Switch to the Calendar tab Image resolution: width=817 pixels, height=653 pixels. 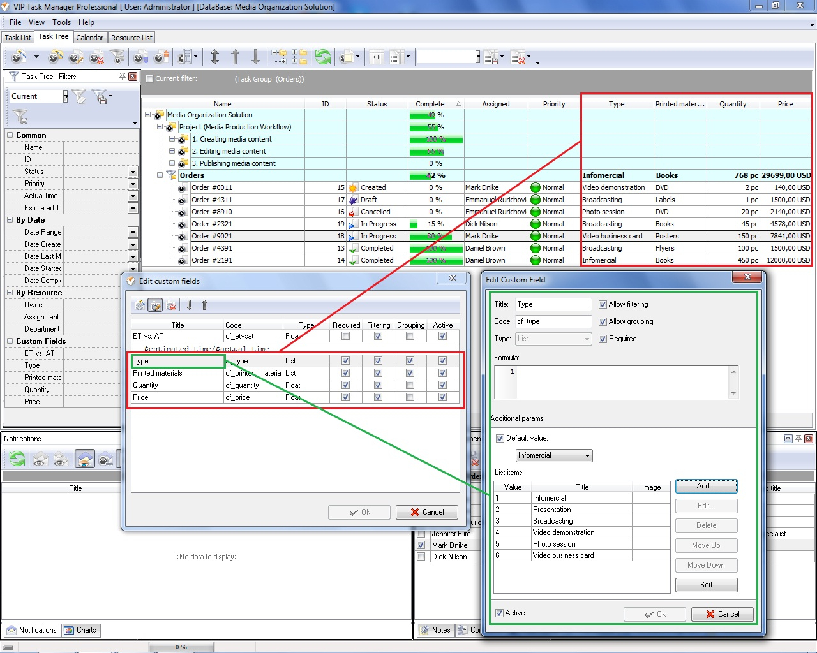(89, 38)
